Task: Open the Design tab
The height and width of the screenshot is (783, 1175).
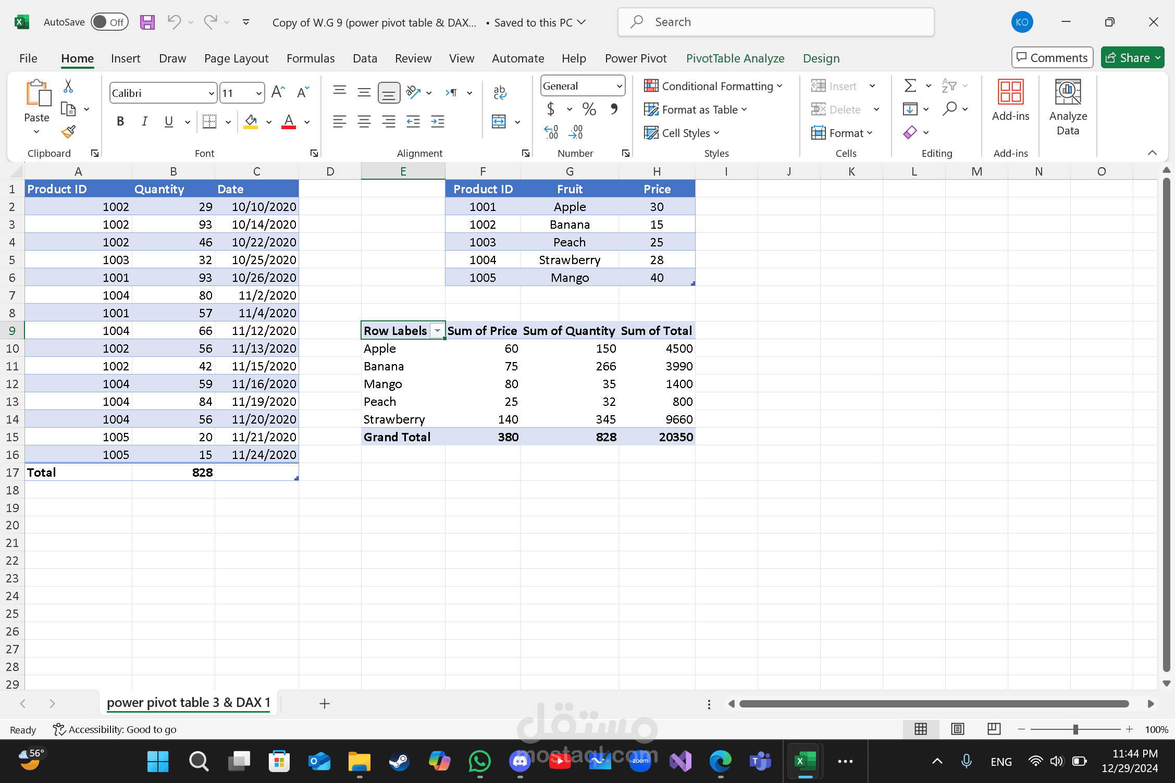Action: [821, 58]
